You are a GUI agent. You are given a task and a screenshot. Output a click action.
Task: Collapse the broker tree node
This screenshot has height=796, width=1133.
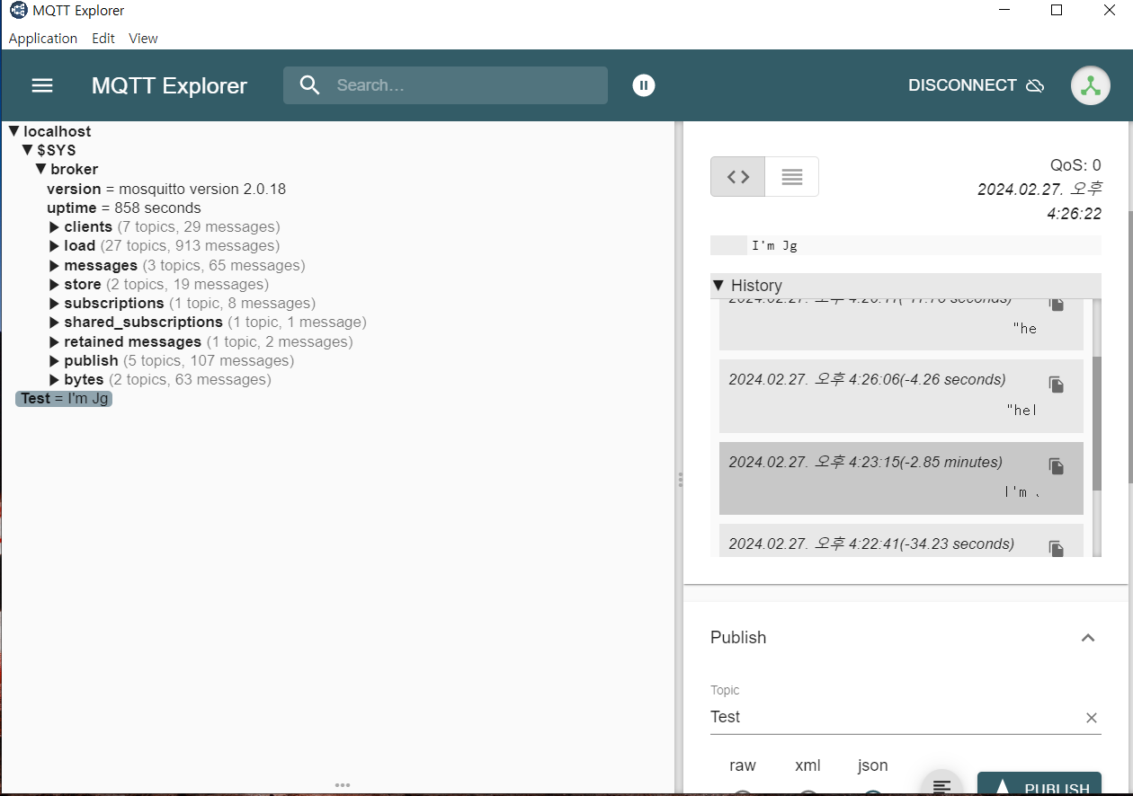tap(40, 169)
